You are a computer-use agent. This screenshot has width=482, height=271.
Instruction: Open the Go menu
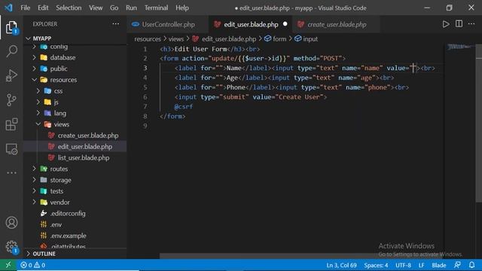(114, 8)
